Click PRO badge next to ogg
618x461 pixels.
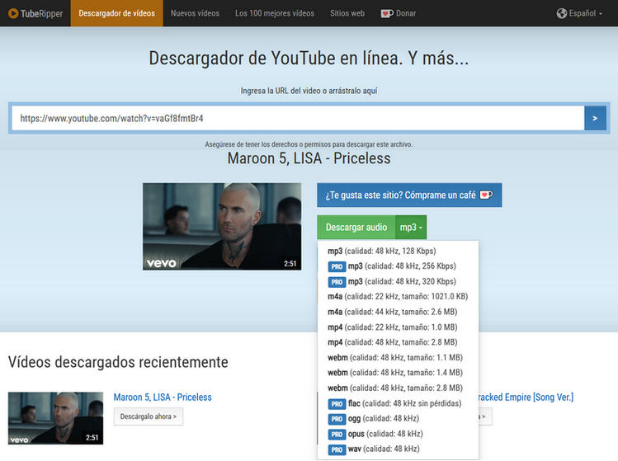[x=337, y=419]
